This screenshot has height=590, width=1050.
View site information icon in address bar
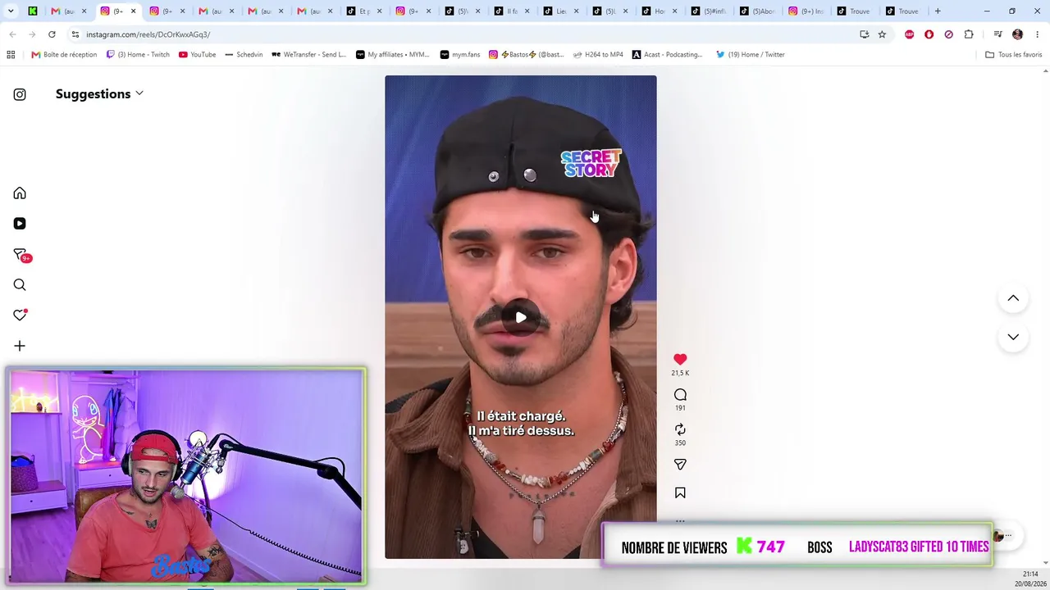tap(75, 34)
